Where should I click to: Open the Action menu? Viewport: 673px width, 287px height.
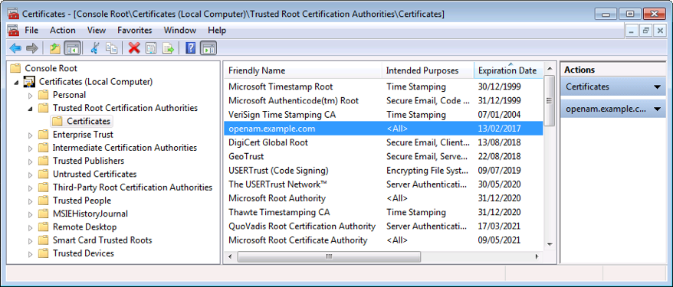pyautogui.click(x=63, y=30)
